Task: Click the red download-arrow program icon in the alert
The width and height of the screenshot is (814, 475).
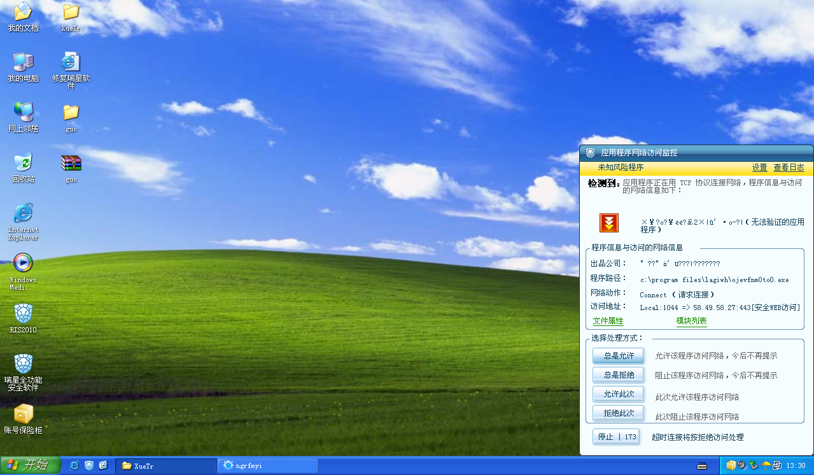Action: click(x=609, y=223)
